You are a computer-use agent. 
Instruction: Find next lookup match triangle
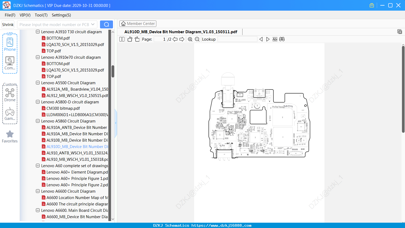point(268,39)
